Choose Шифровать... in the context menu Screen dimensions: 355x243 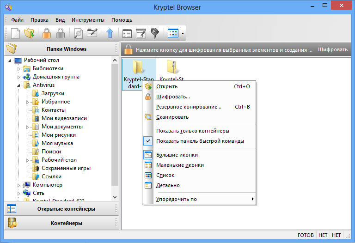coord(199,97)
